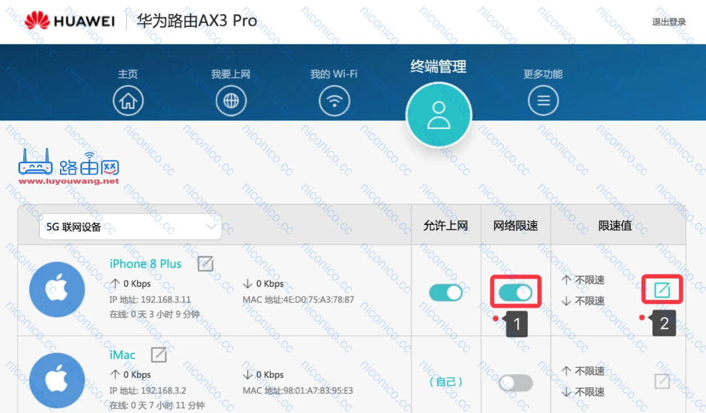Edit speed limit value for iPhone 8 Plus
This screenshot has width=706, height=413.
[662, 289]
